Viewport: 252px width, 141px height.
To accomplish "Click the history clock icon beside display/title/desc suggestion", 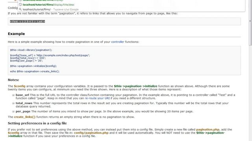I will 20,5.
